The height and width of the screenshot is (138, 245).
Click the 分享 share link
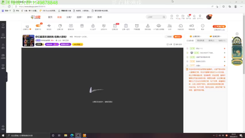coord(169,44)
